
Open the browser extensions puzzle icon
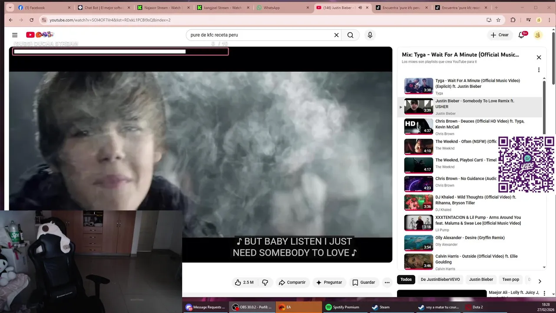(x=513, y=20)
